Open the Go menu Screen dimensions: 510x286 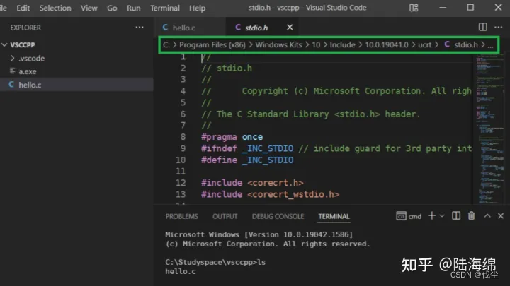click(x=112, y=8)
